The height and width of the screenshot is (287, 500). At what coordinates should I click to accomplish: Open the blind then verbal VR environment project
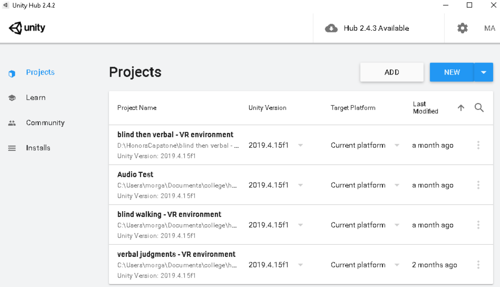click(175, 134)
